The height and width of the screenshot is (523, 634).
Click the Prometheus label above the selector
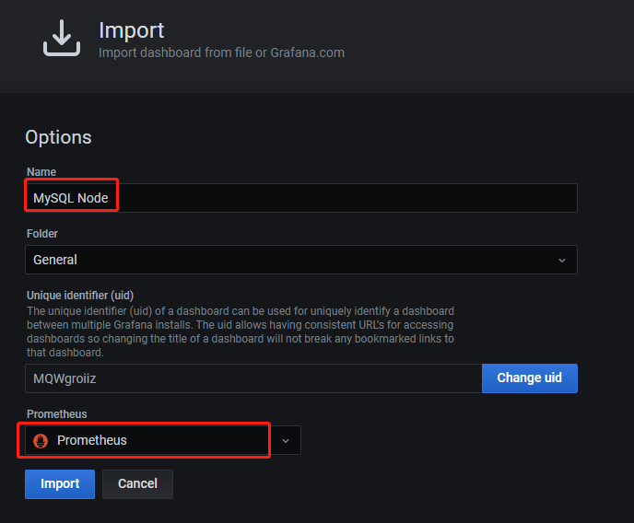point(56,414)
